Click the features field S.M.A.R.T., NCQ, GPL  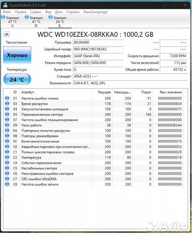click(x=130, y=83)
